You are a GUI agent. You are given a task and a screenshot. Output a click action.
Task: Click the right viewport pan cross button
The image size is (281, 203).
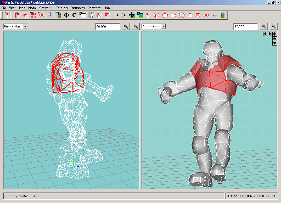[274, 34]
